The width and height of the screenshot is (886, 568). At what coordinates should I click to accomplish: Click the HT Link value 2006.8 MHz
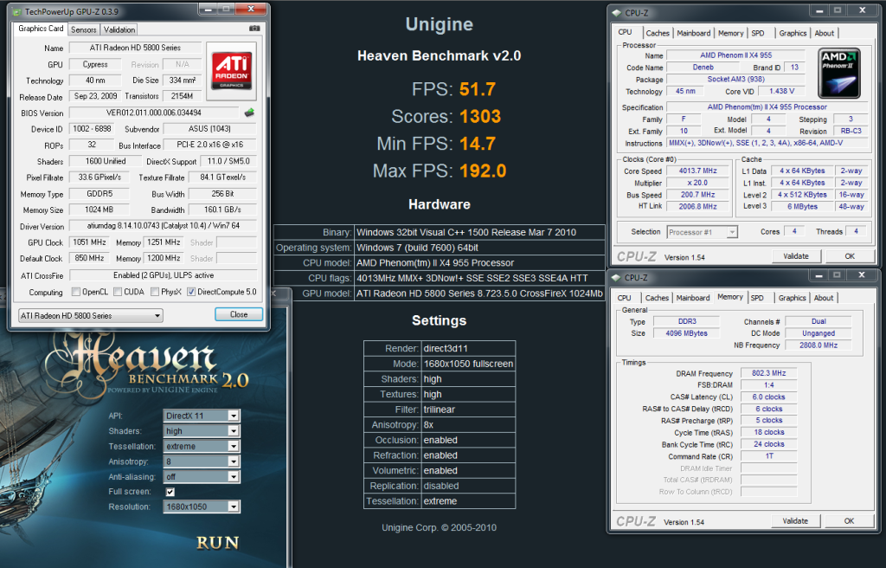click(x=698, y=206)
